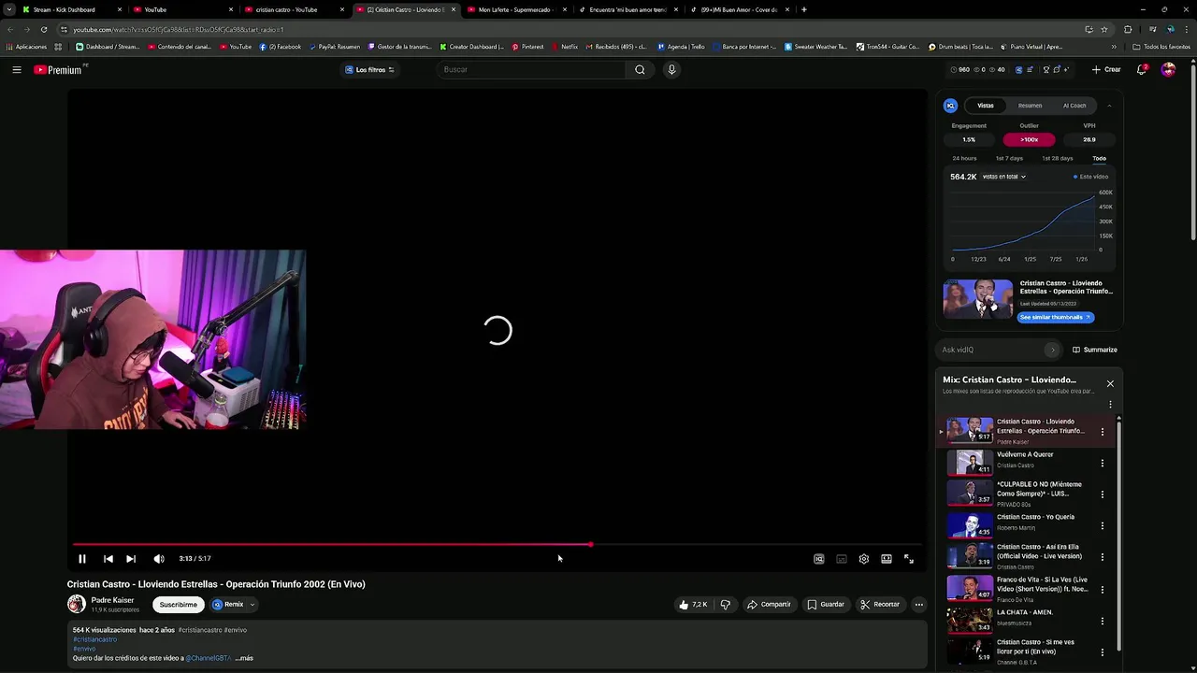Switch to Mon Laferte - Supermercado tab
1197x673 pixels.
tap(516, 9)
